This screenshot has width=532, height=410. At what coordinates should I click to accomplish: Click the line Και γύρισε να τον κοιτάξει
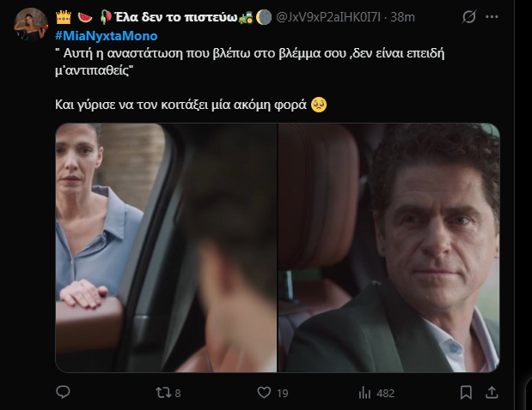coord(180,105)
